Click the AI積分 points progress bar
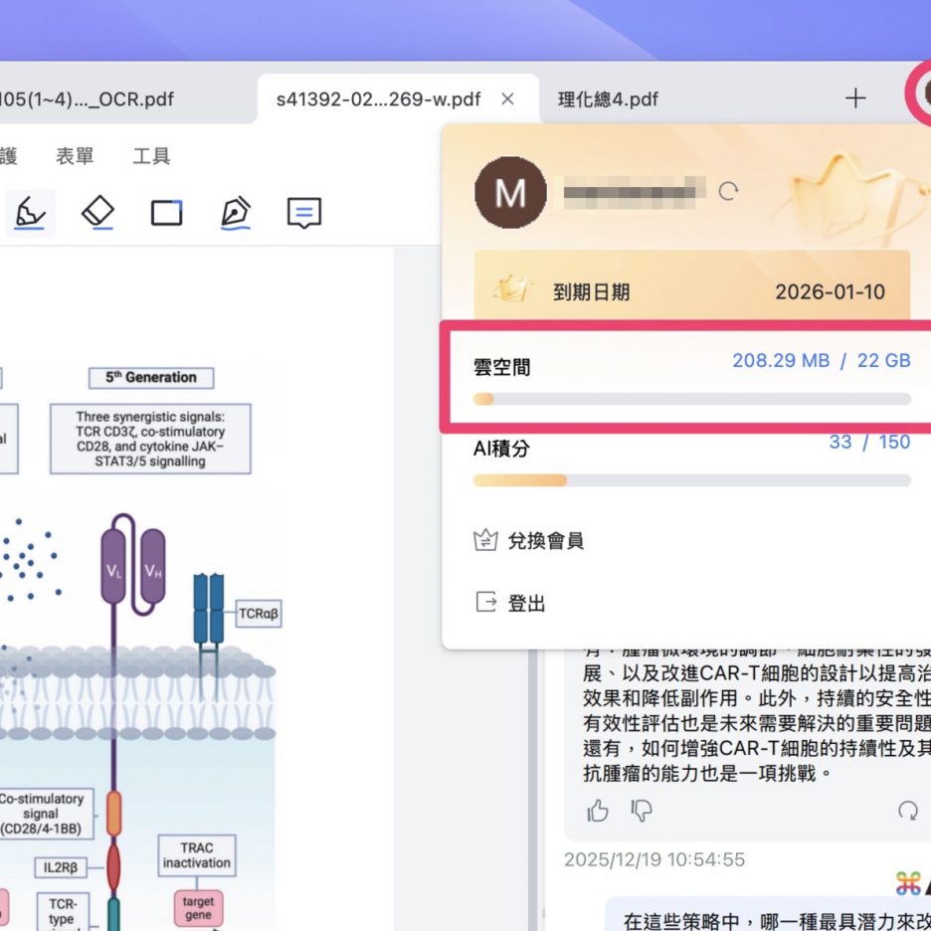931x931 pixels. pos(691,480)
